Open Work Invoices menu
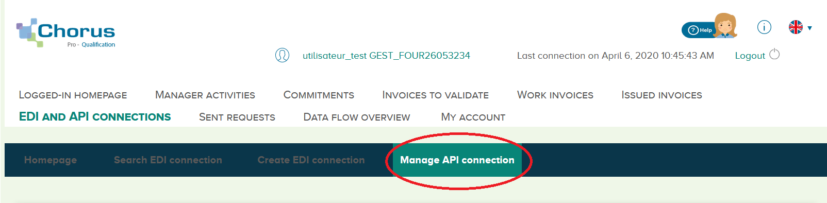 click(x=555, y=95)
